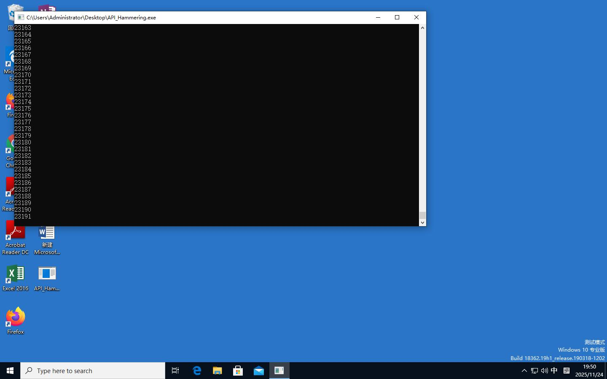
Task: Open the new Microsoft Word document icon
Action: point(47,238)
